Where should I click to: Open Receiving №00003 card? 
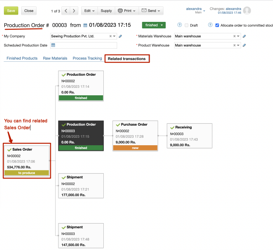tap(190, 136)
